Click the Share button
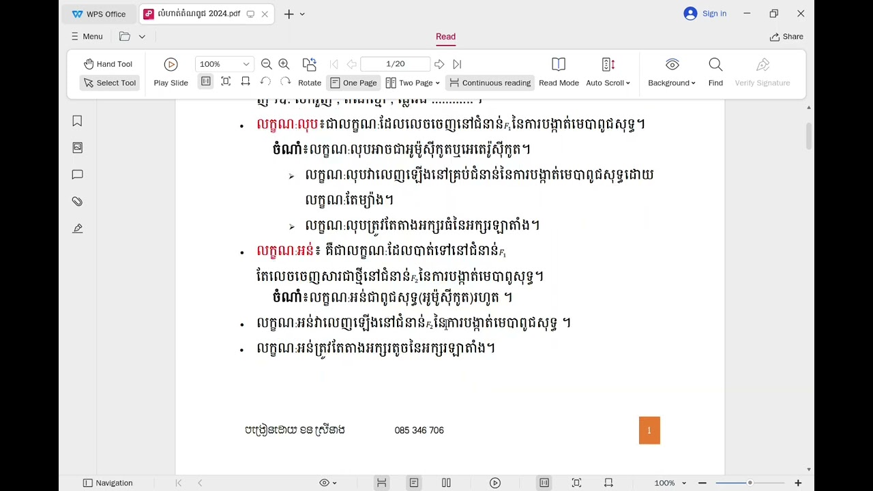This screenshot has height=491, width=873. [786, 37]
